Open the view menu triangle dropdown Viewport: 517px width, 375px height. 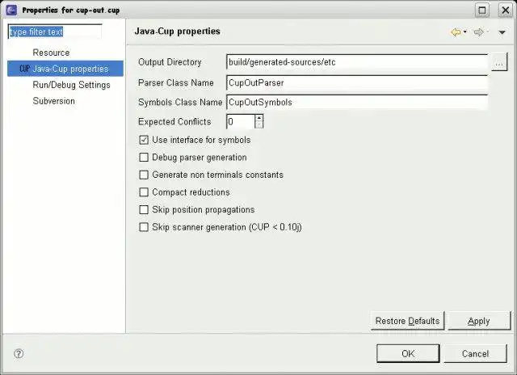502,32
